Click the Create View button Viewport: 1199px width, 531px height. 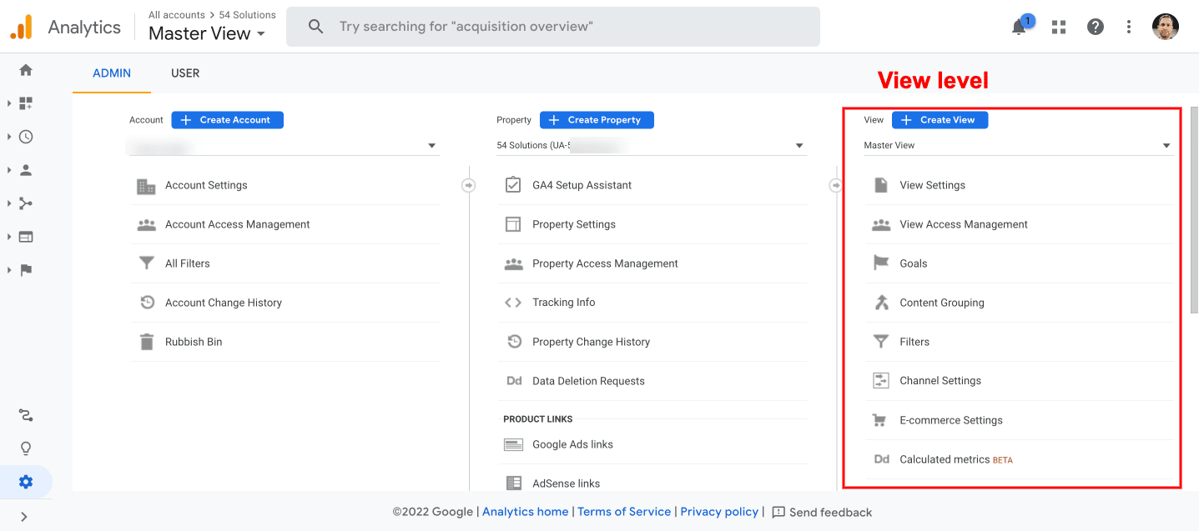940,120
